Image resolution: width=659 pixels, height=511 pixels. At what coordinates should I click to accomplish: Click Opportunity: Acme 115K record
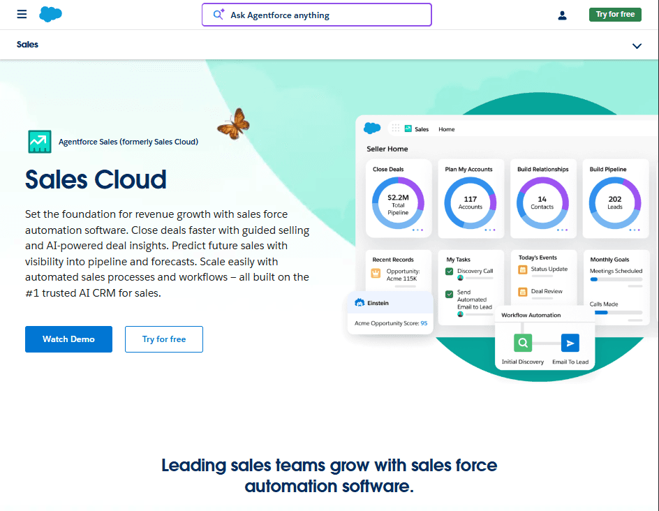403,275
